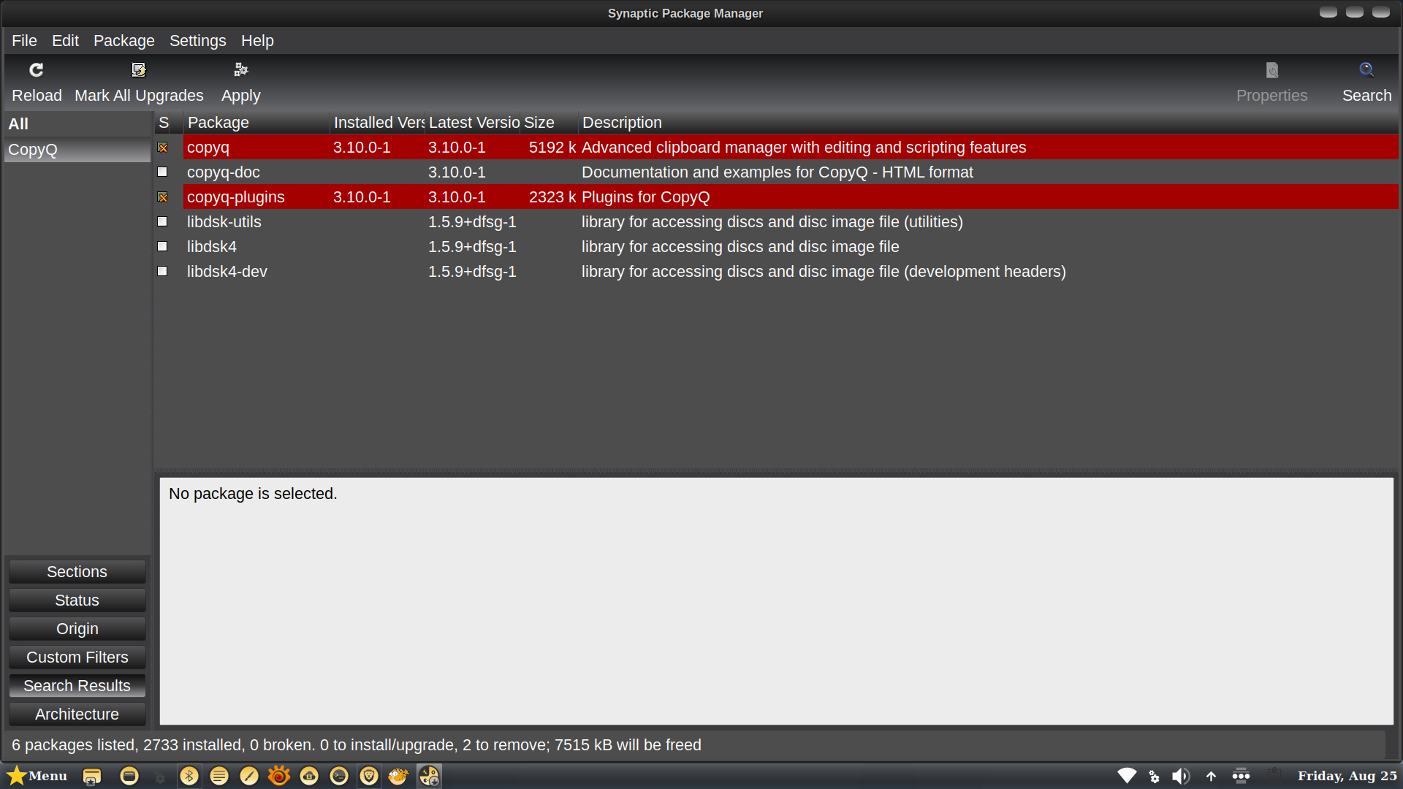
Task: Open the Settings menu
Action: pyautogui.click(x=197, y=41)
